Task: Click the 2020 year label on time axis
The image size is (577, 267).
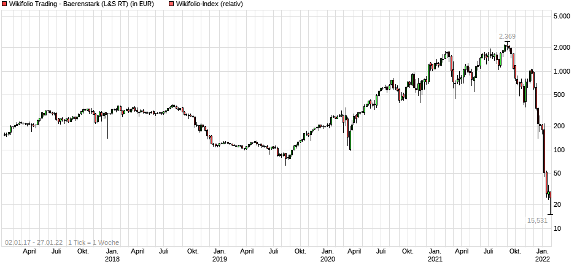Action: (x=328, y=259)
